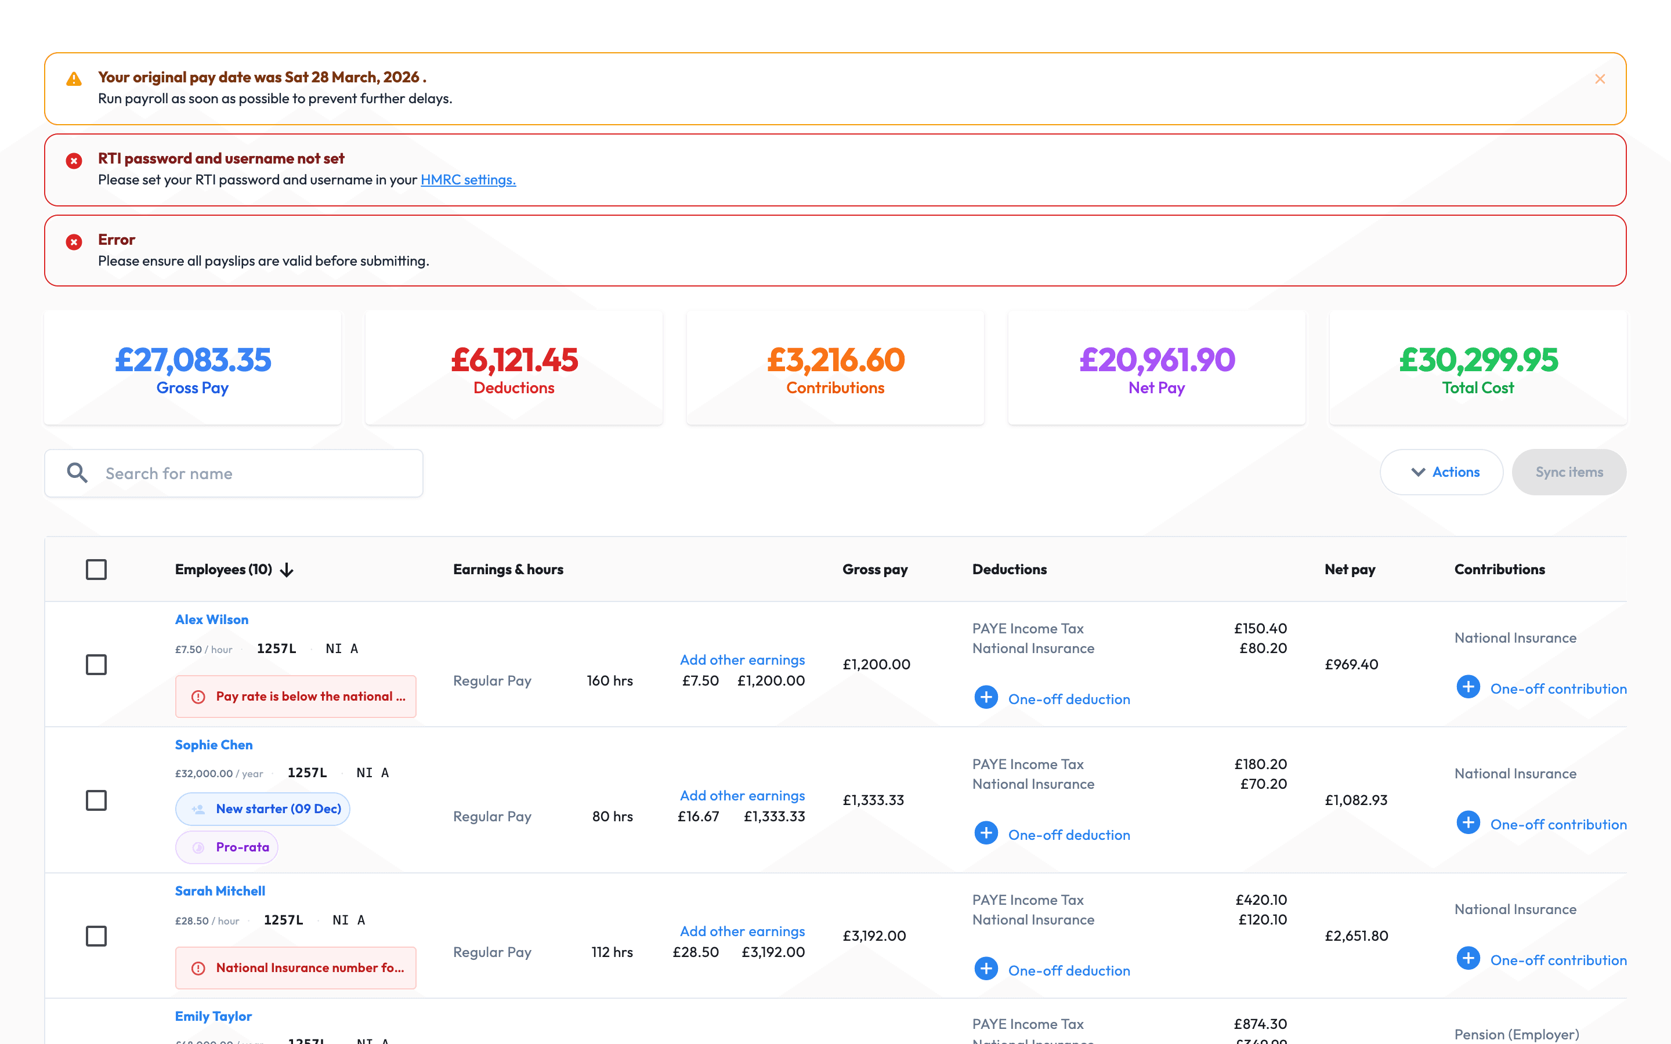1671x1044 pixels.
Task: Click Sarah Mitchell's 112 hrs value
Action: coord(612,951)
